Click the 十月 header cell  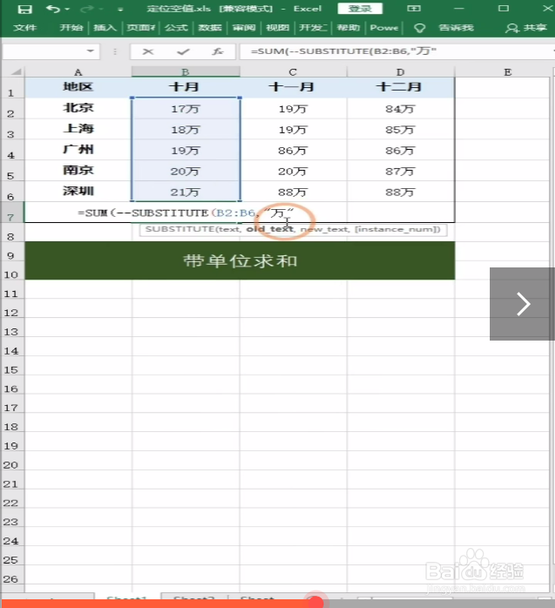coord(184,87)
